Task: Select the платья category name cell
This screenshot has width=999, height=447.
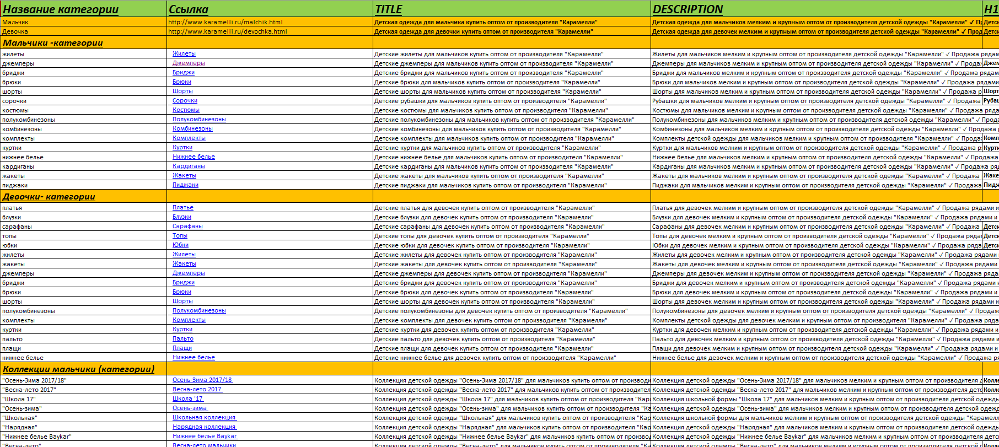Action: click(x=83, y=208)
